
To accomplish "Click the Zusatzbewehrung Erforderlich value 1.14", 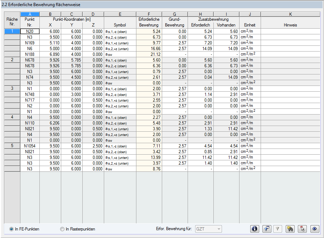I will (x=200, y=94).
